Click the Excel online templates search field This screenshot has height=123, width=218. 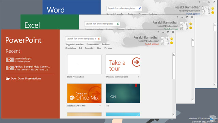click(100, 24)
